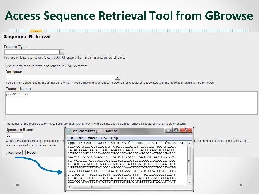The width and height of the screenshot is (259, 194).
Task: Close the sequences.fasta Notepad window
Action: [x=186, y=130]
